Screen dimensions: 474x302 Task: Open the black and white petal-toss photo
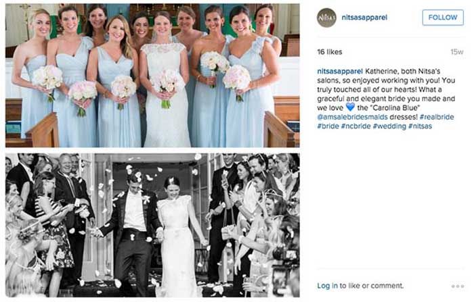tap(152, 225)
